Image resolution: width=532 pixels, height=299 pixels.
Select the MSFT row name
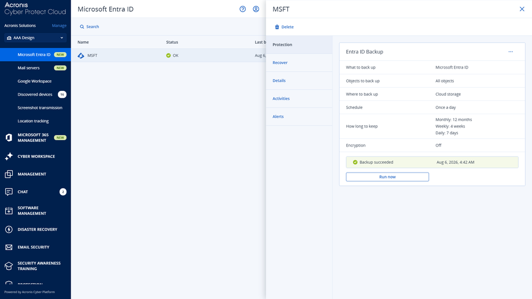pyautogui.click(x=92, y=56)
